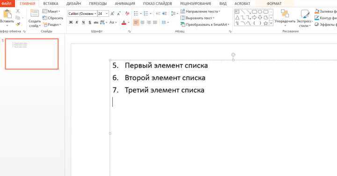Open the Calibri font name dropdown
Viewport: 337px width, 176px height.
[95, 14]
